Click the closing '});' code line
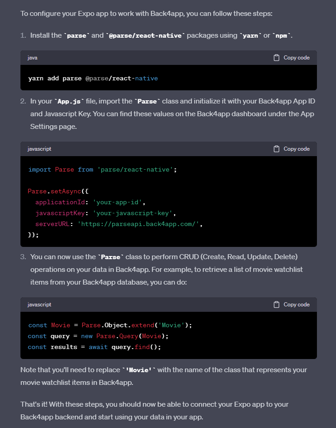336x428 pixels. (33, 235)
